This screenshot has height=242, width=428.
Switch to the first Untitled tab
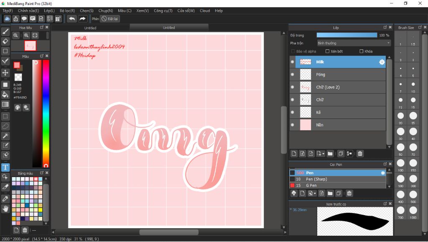(90, 28)
